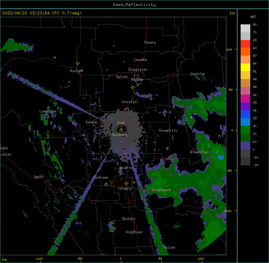Click the right axis tick labeled -50
Viewport: 269px width, 263px height.
click(229, 171)
